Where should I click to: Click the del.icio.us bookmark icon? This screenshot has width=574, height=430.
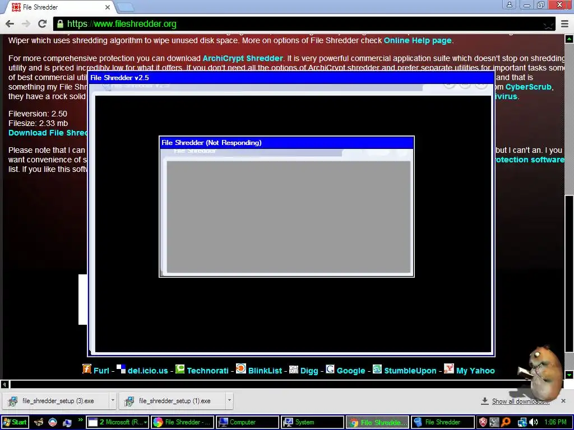pyautogui.click(x=121, y=369)
